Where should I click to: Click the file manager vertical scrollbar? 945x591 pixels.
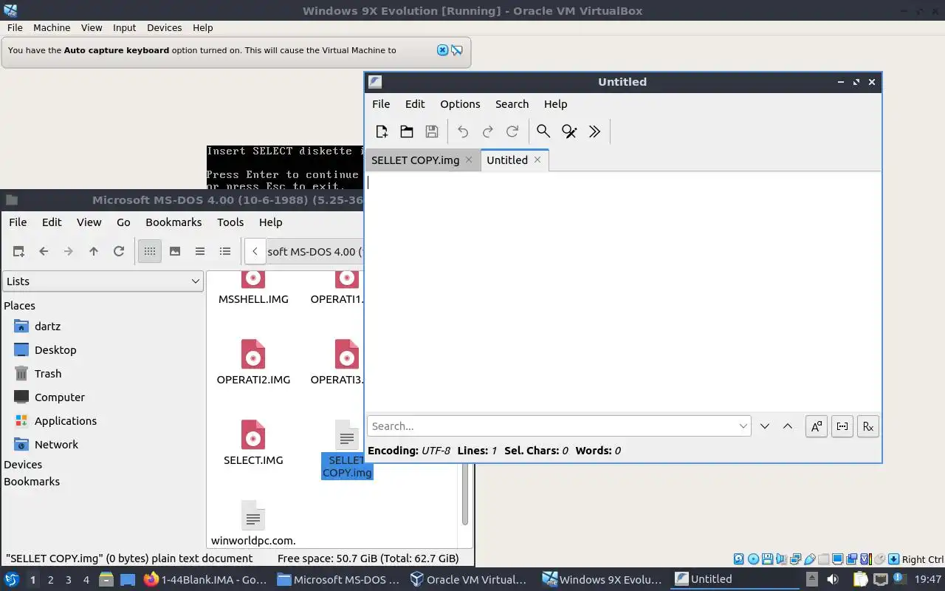465,495
